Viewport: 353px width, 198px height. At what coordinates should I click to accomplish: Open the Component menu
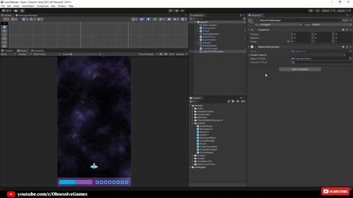tap(42, 6)
